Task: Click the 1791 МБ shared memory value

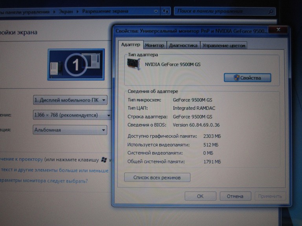Action: 212,162
